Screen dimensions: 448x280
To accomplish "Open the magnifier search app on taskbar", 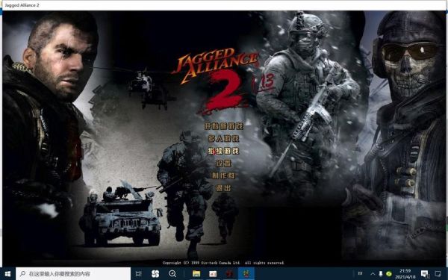I will [172, 274].
